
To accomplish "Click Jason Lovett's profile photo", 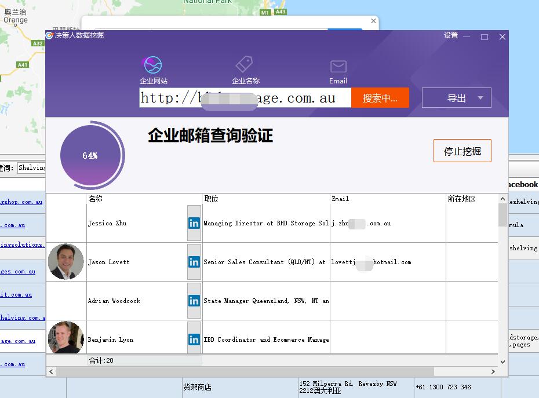I will point(65,261).
